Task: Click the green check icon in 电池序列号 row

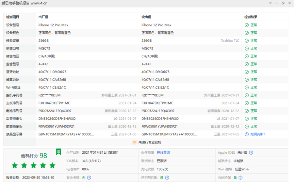Action: click(x=247, y=111)
